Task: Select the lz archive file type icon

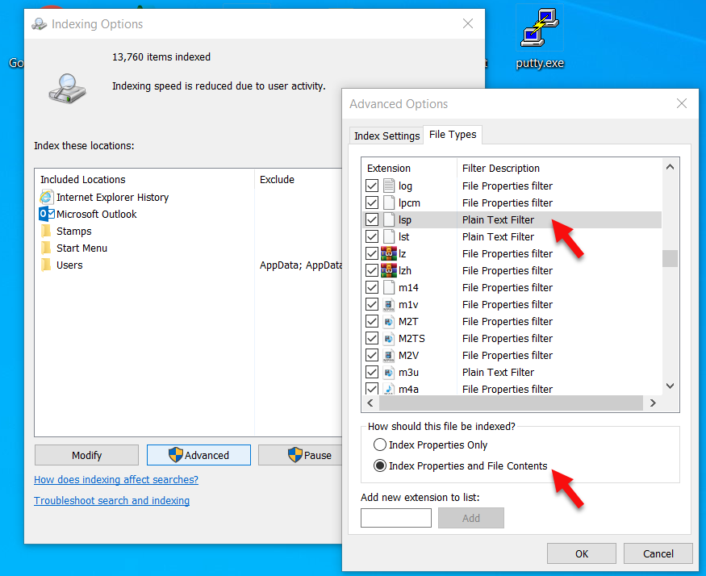Action: pos(389,253)
